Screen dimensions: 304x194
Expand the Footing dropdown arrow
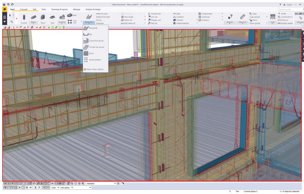(x=62, y=24)
